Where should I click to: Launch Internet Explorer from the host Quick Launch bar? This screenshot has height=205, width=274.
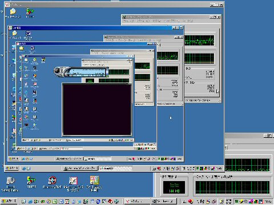pos(30,202)
